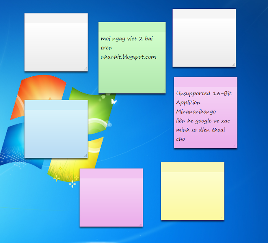Click the text 'moi ngay viet 2 bai'
268x243 pixels.
[126, 39]
